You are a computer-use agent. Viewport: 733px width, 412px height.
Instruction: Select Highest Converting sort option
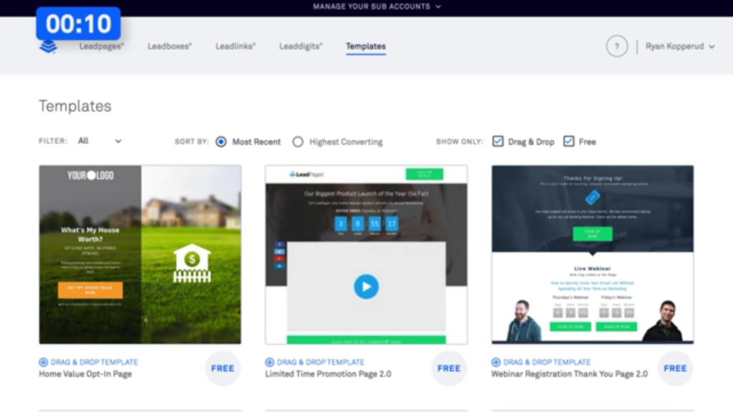[298, 142]
